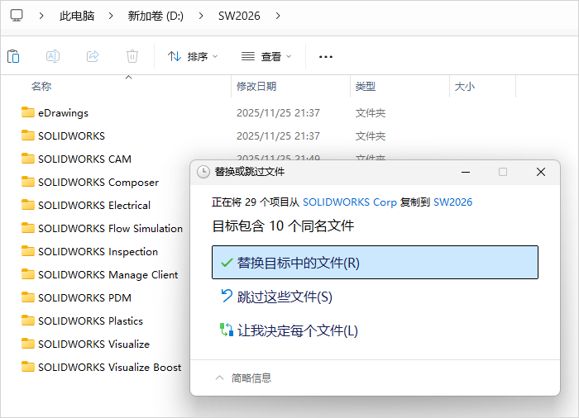Click the 目标包含 10 个同名文件 heading
Viewport: 579px width, 418px height.
pos(283,226)
